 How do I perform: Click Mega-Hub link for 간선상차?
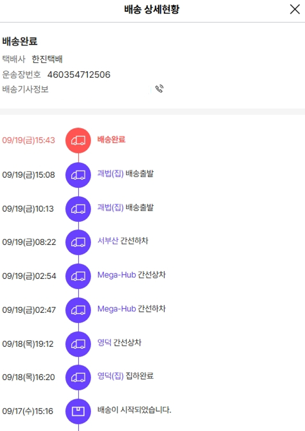116,275
